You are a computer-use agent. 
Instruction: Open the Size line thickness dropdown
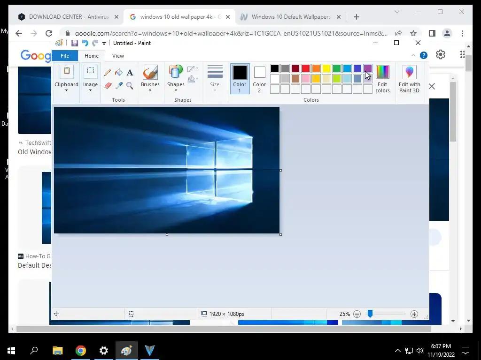point(215,78)
